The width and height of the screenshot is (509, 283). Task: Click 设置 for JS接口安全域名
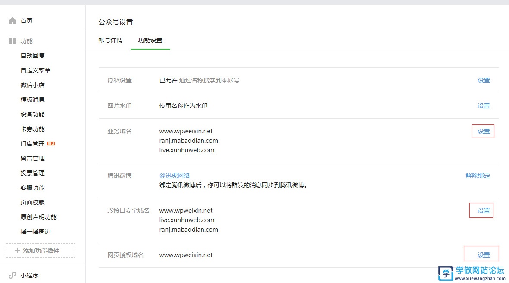[x=481, y=210]
